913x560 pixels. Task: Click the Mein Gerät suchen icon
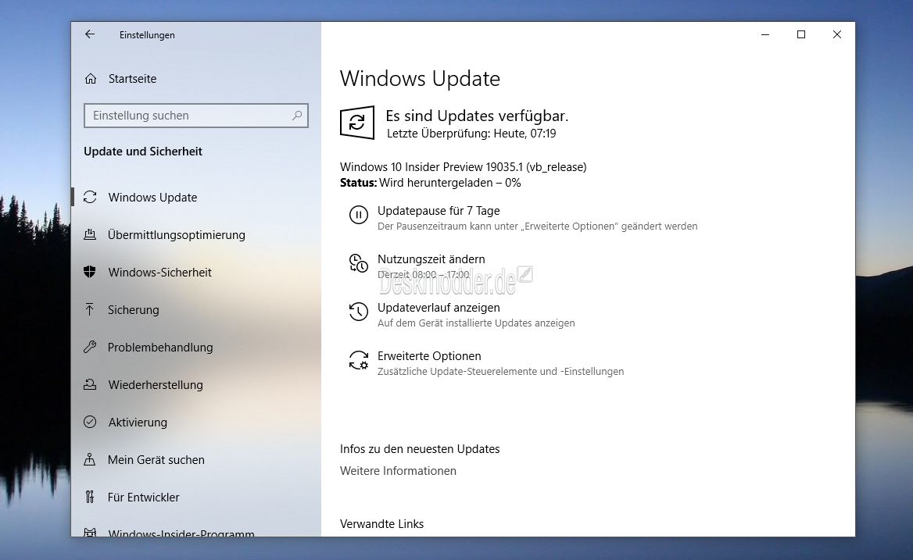tap(90, 459)
